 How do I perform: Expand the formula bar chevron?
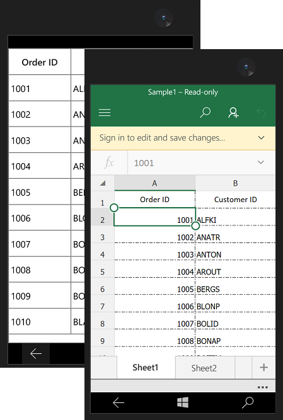point(261,162)
